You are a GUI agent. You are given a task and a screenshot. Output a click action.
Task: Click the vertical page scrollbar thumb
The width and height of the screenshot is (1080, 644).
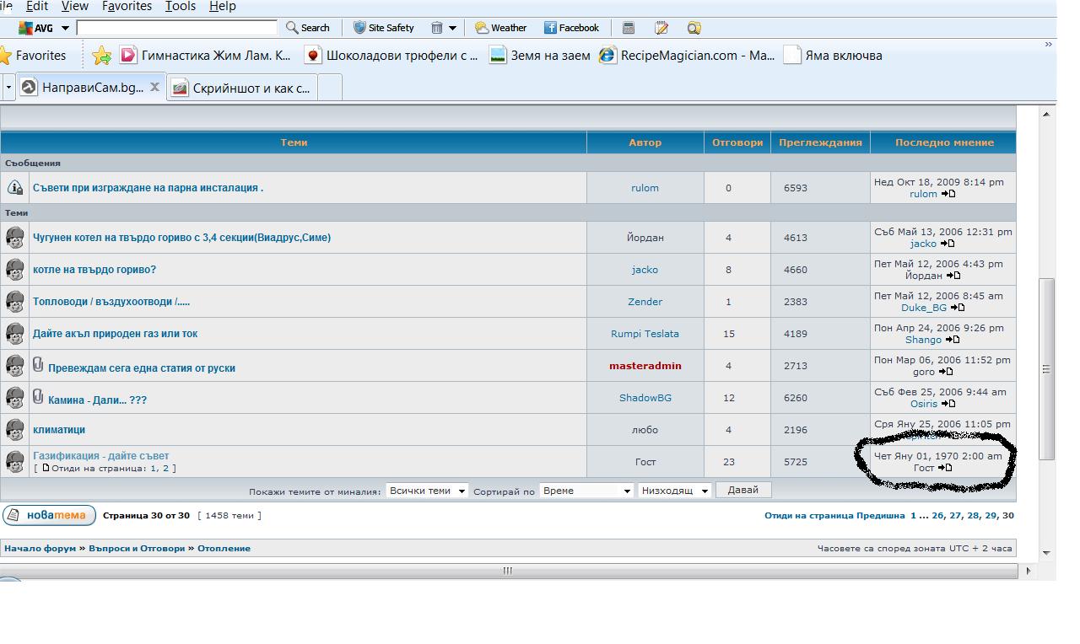(1046, 368)
